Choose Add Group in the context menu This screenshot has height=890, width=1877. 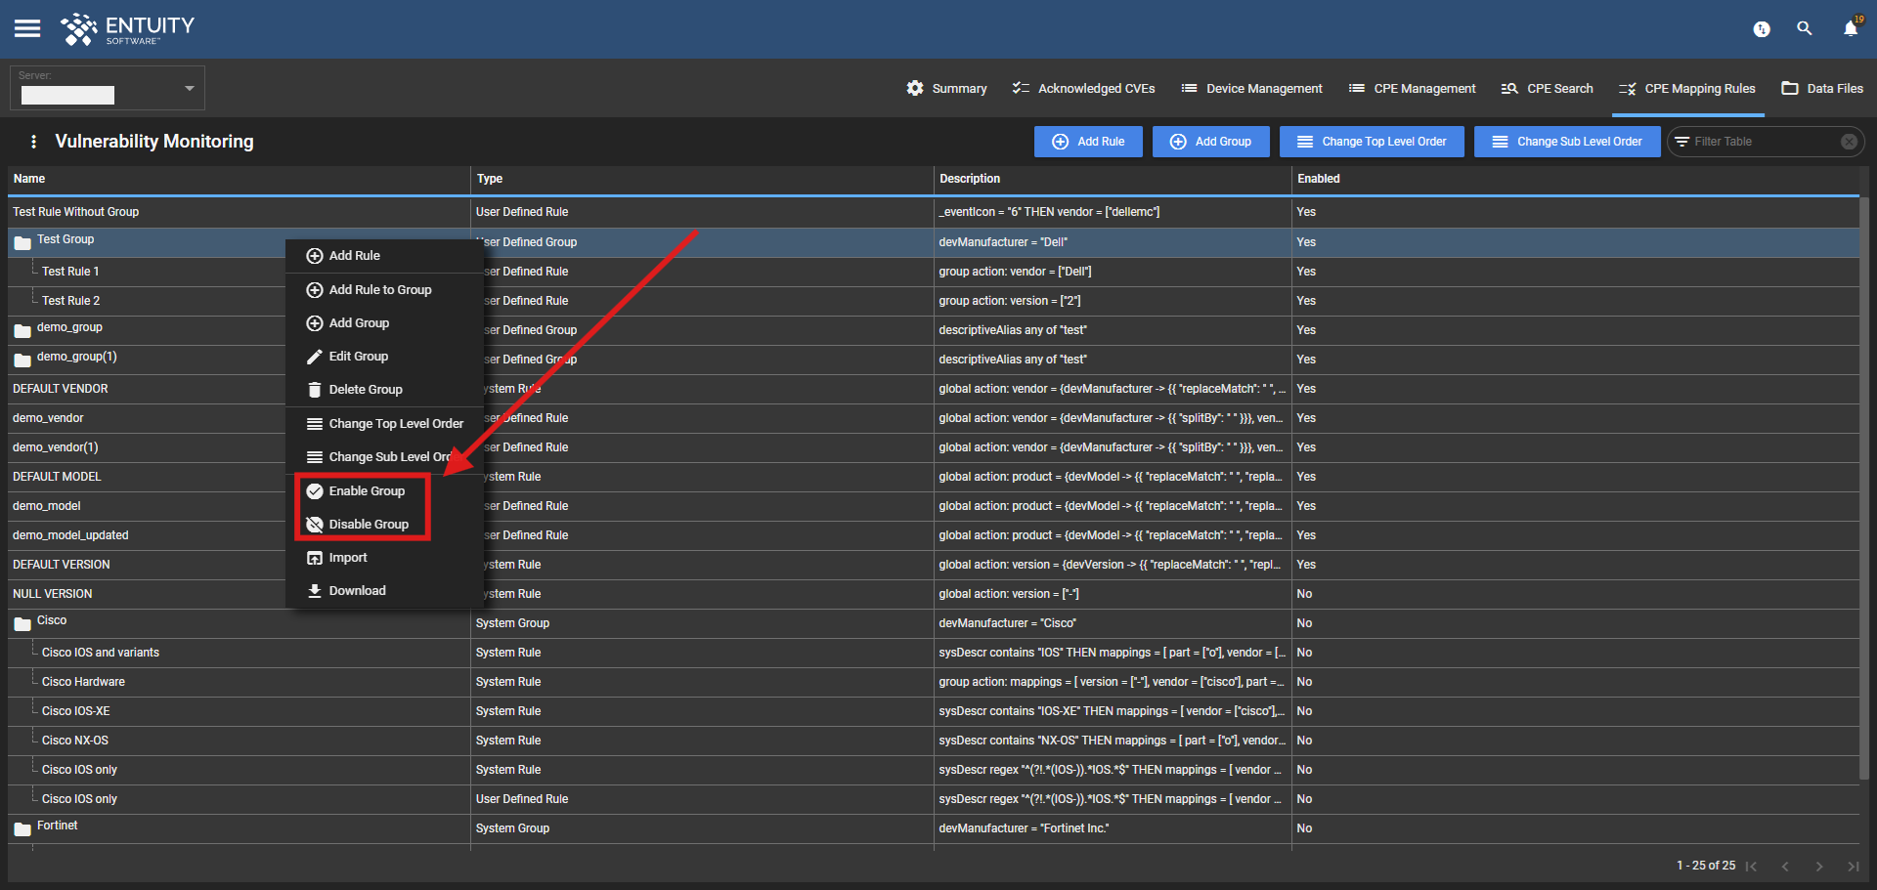(384, 323)
